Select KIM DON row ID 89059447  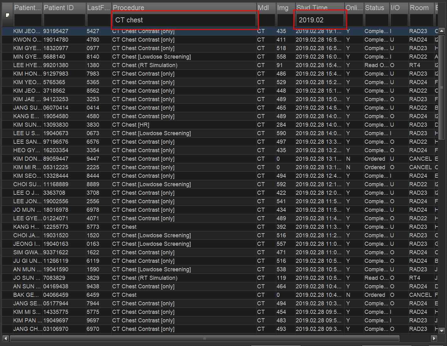(220, 159)
